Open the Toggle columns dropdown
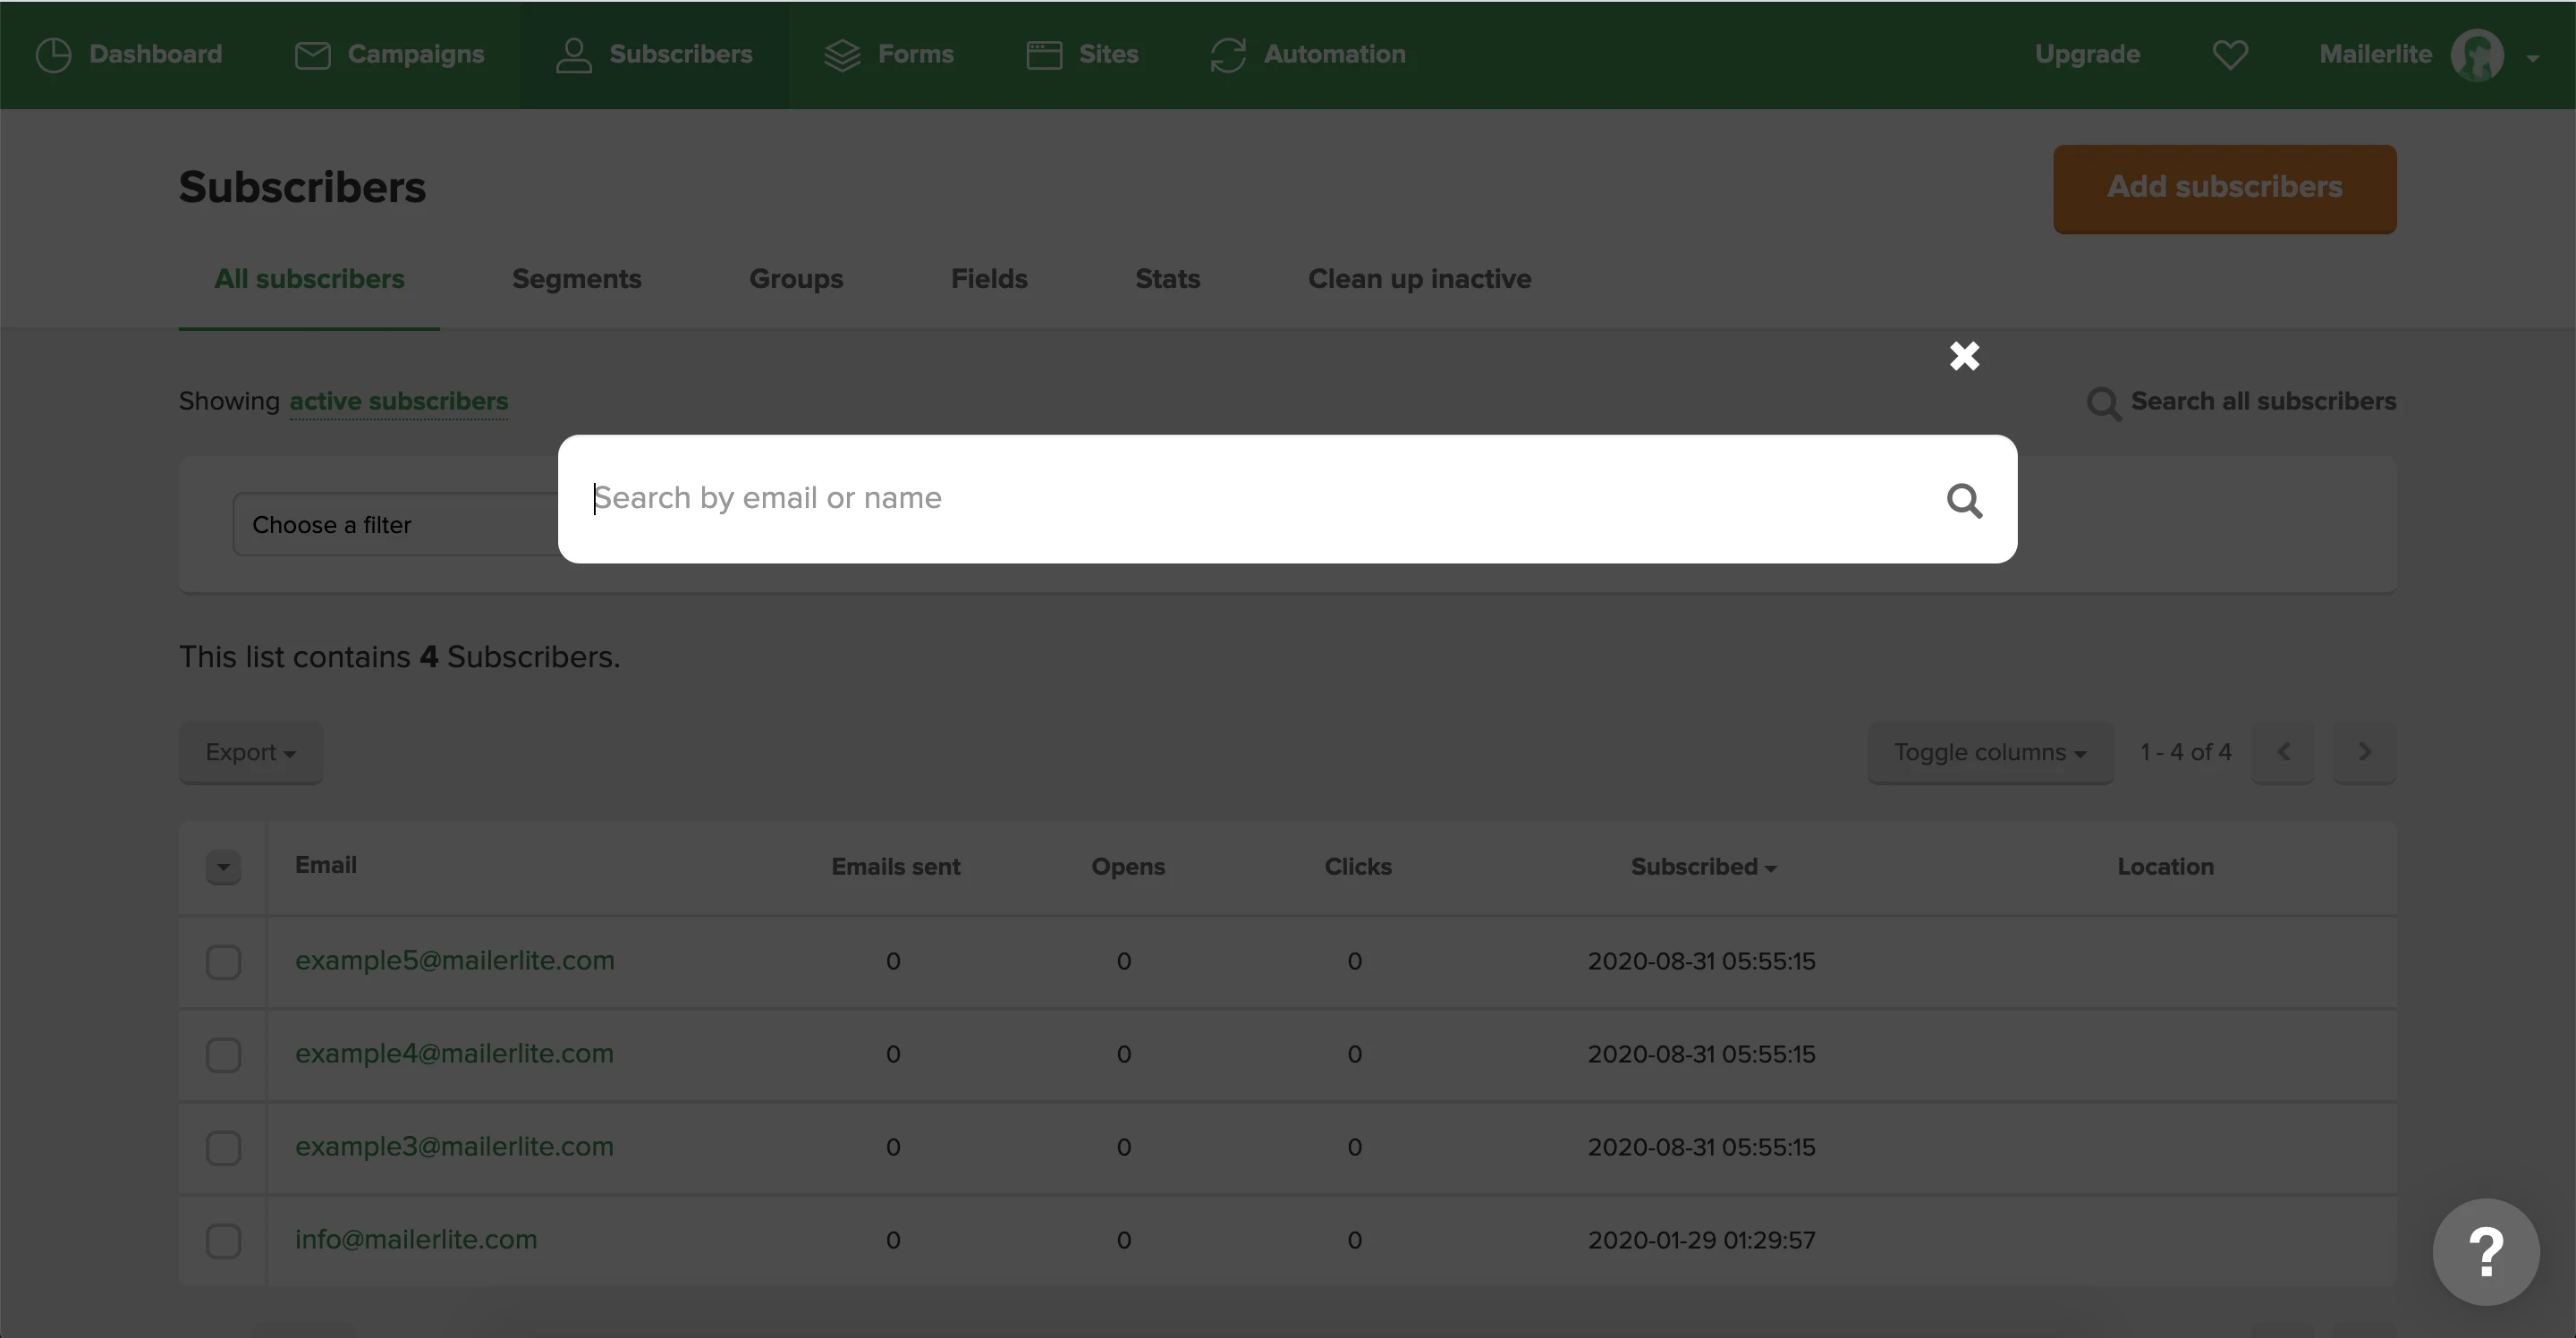This screenshot has width=2576, height=1338. 1989,753
